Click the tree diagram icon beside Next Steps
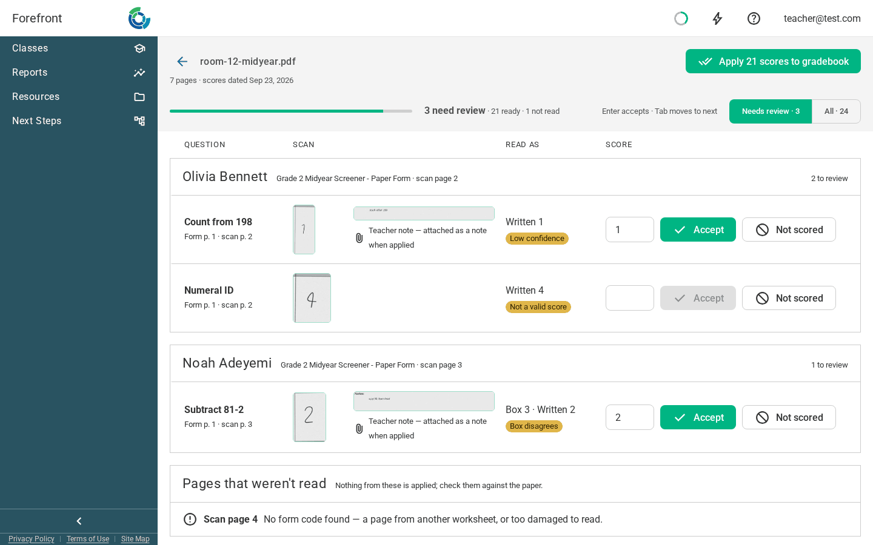 139,121
